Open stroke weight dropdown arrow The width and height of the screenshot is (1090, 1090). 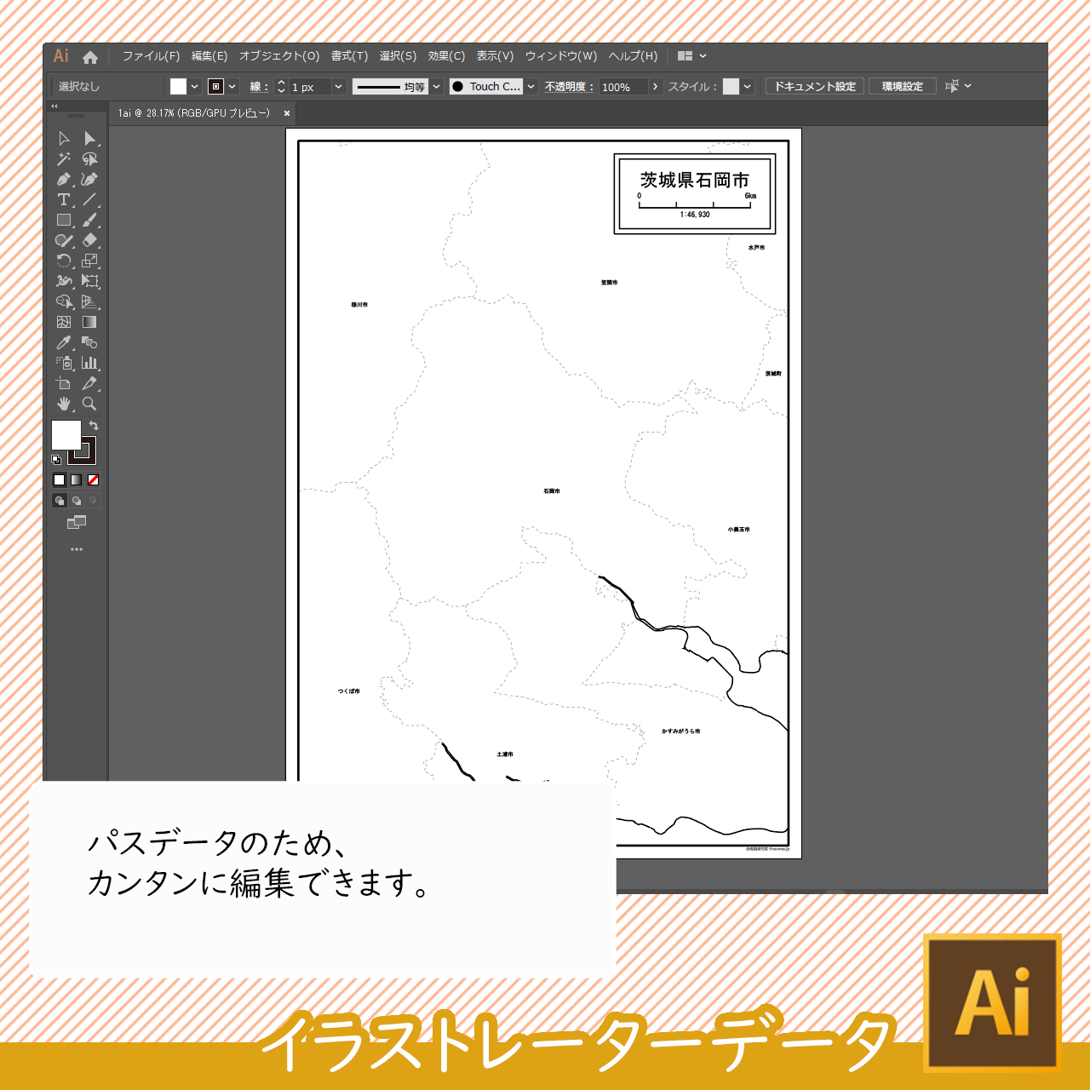point(338,87)
